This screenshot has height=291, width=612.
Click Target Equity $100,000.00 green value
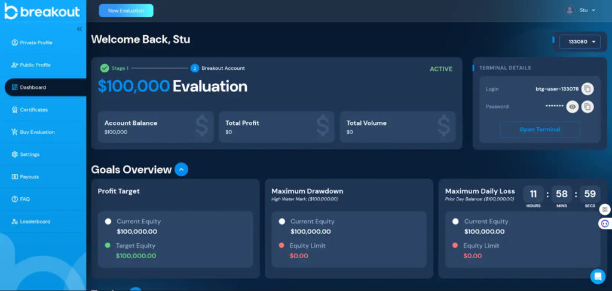coord(136,256)
